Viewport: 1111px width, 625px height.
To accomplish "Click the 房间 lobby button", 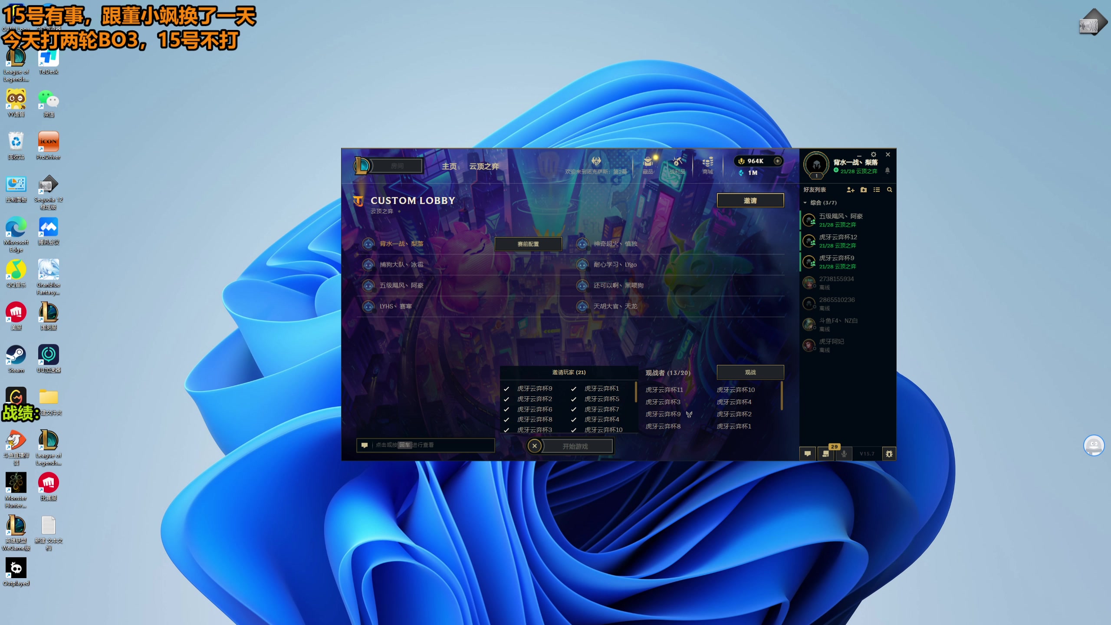I will 397,166.
